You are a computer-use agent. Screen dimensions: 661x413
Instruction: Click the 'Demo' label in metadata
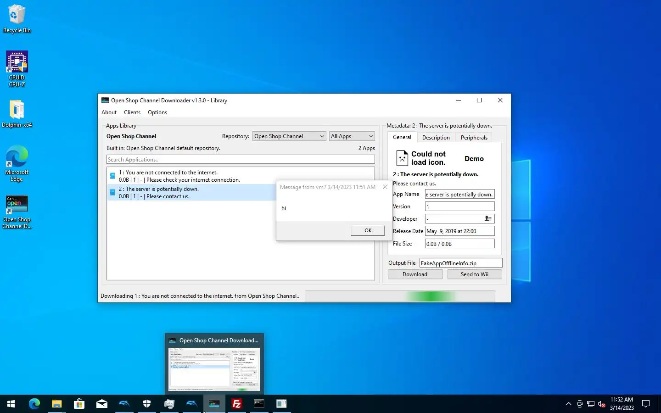(x=474, y=159)
